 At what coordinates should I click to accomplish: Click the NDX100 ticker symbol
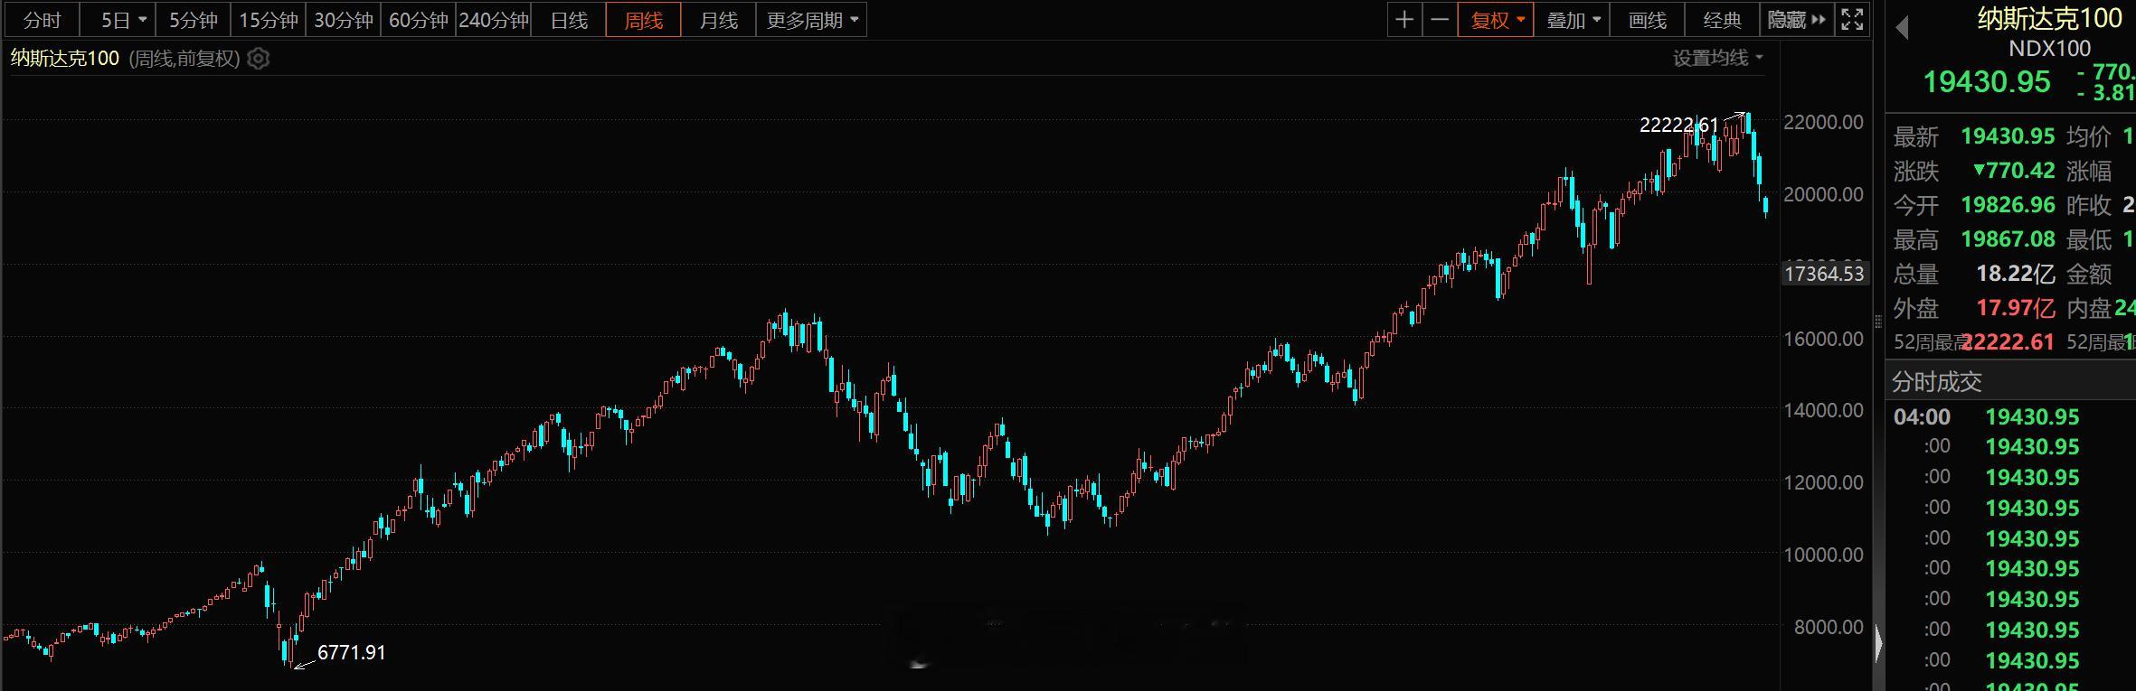[2050, 49]
